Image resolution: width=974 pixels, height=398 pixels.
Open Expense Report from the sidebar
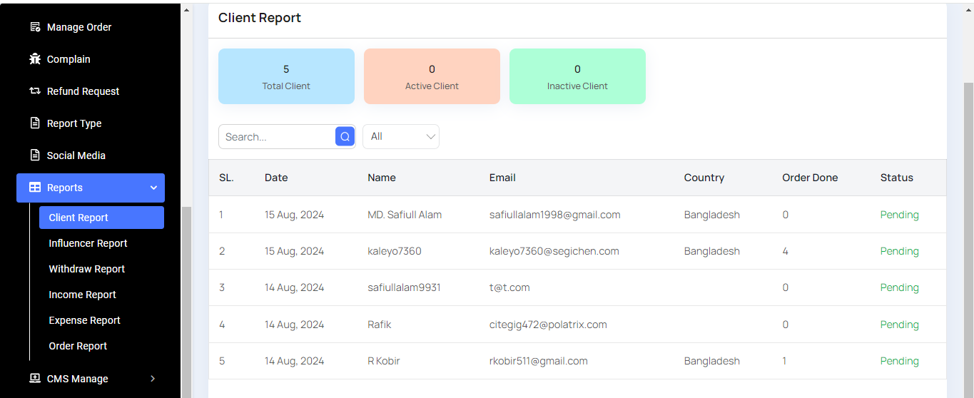tap(84, 320)
